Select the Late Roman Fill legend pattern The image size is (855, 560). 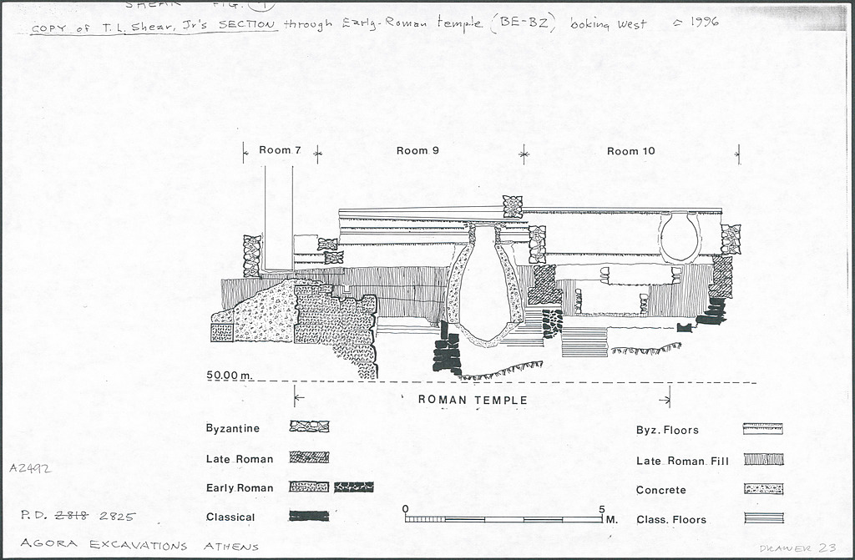click(x=763, y=459)
